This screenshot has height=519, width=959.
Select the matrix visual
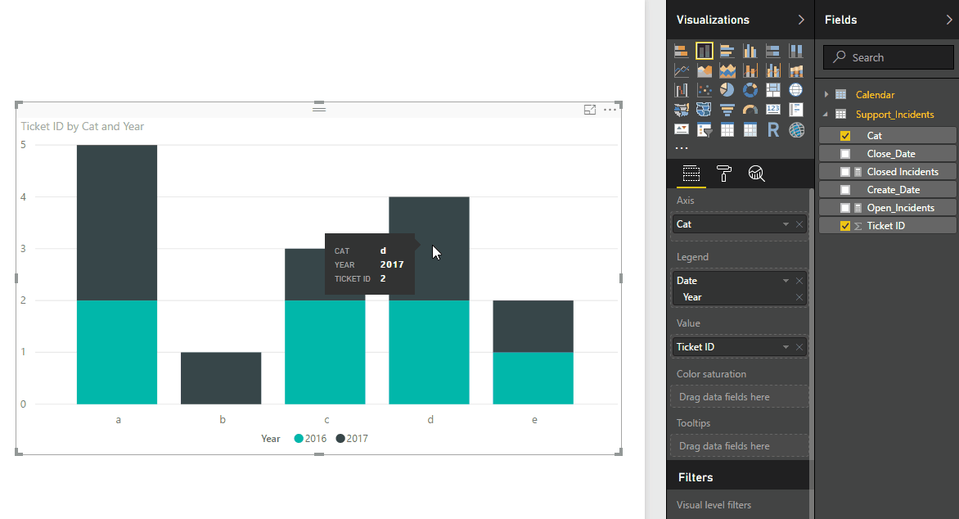[x=750, y=129]
